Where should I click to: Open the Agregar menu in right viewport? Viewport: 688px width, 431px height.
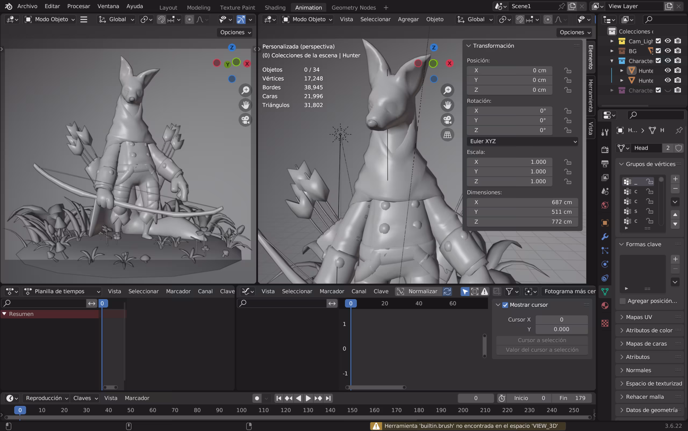408,19
